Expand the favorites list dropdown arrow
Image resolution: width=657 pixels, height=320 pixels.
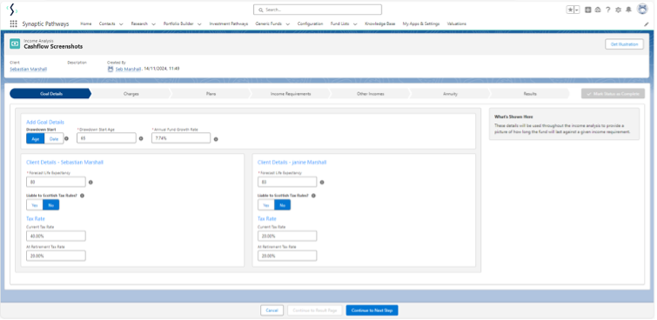pos(577,10)
